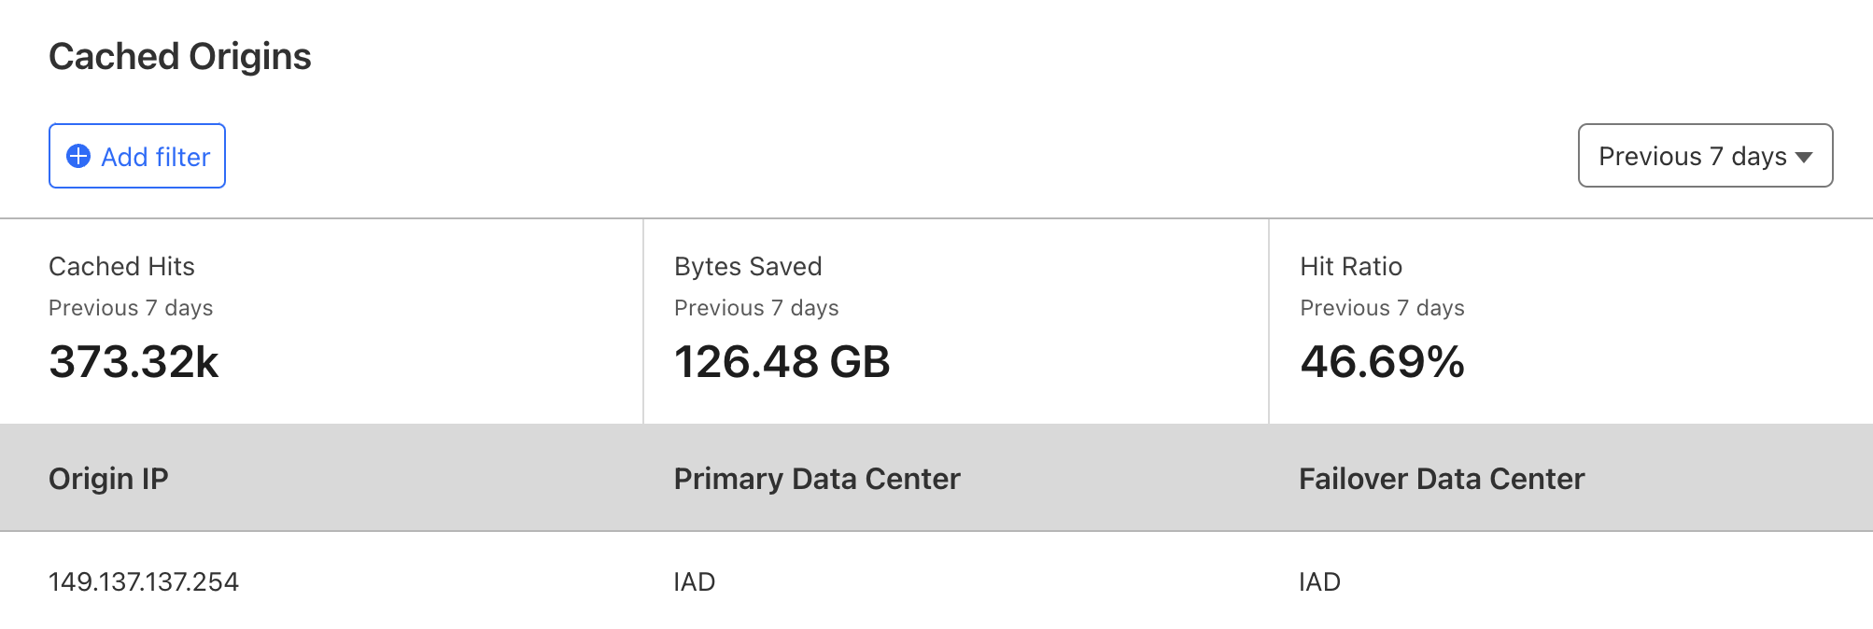
Task: Select the Hit Ratio stat card
Action: pos(1570,321)
